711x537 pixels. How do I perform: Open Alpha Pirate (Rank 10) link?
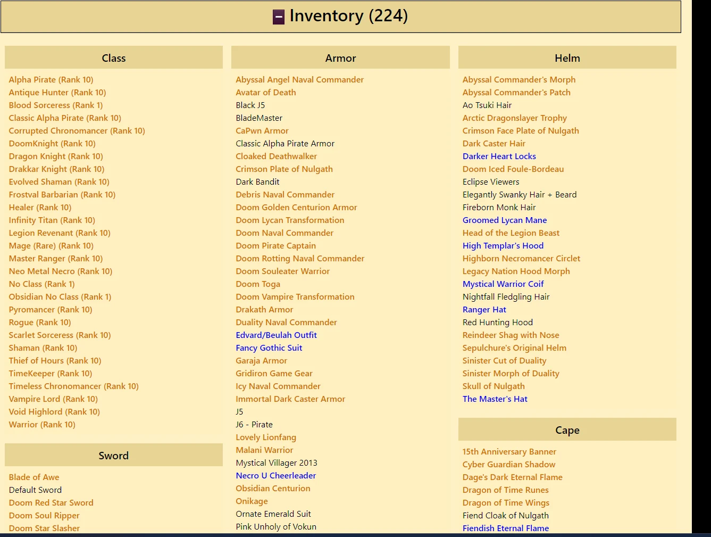51,80
